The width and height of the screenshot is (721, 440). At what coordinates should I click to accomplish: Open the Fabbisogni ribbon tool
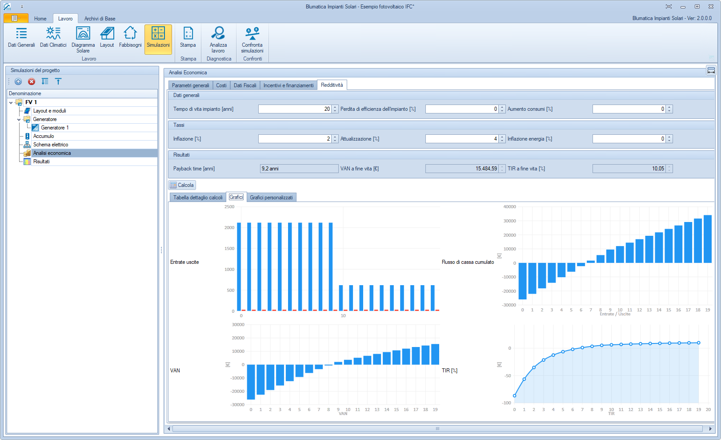[x=130, y=37]
